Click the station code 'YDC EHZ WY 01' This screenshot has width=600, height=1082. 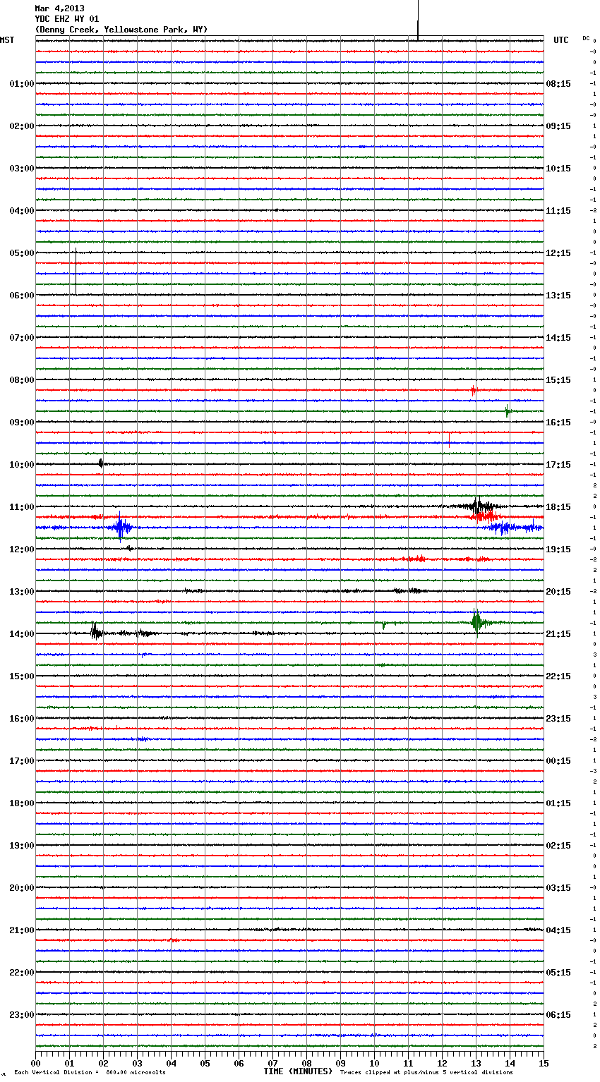[66, 19]
